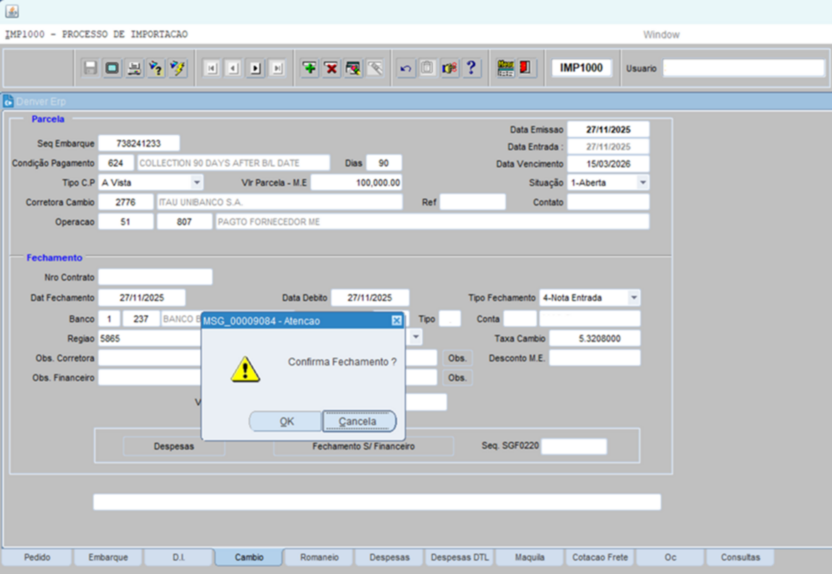The image size is (832, 574).
Task: Click the enter query icon with question mark
Action: [x=156, y=68]
